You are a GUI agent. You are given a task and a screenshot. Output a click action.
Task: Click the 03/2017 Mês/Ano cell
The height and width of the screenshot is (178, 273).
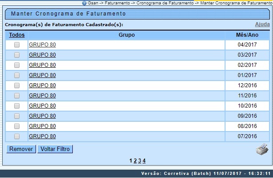coord(247,55)
